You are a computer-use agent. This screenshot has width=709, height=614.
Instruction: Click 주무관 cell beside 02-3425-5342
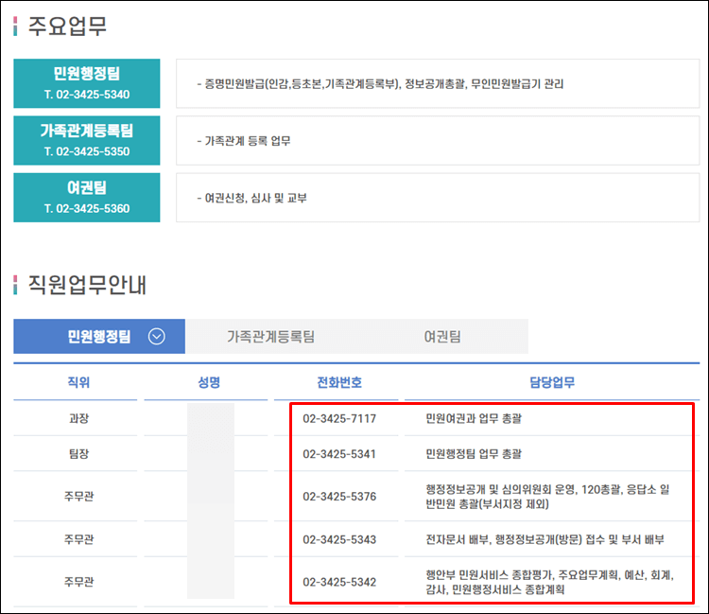click(78, 582)
